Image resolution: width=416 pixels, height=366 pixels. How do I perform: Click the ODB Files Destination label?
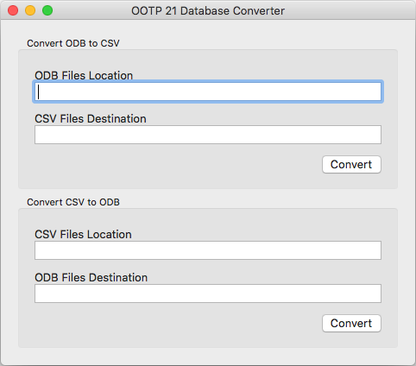pos(91,277)
